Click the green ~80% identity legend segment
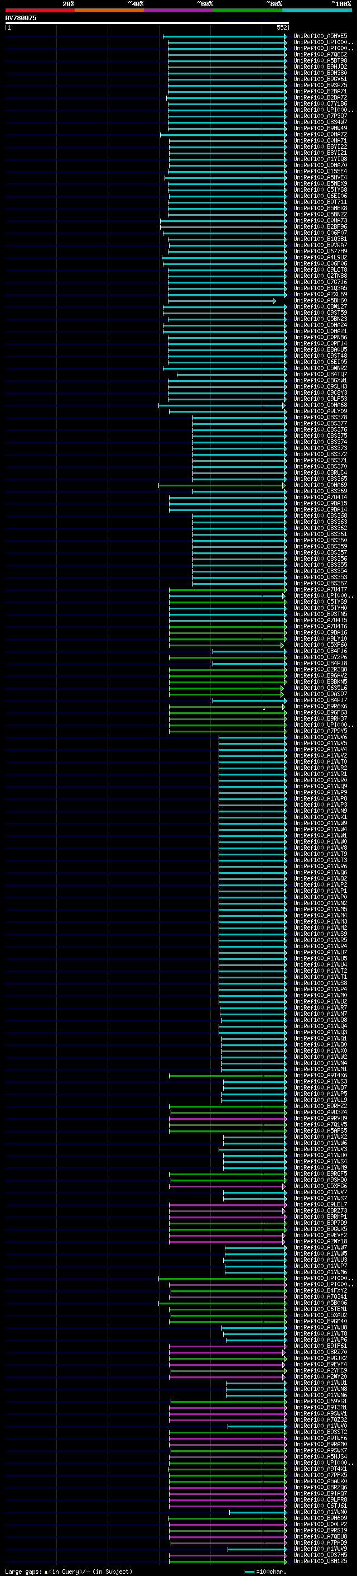The width and height of the screenshot is (357, 1576). click(x=248, y=10)
